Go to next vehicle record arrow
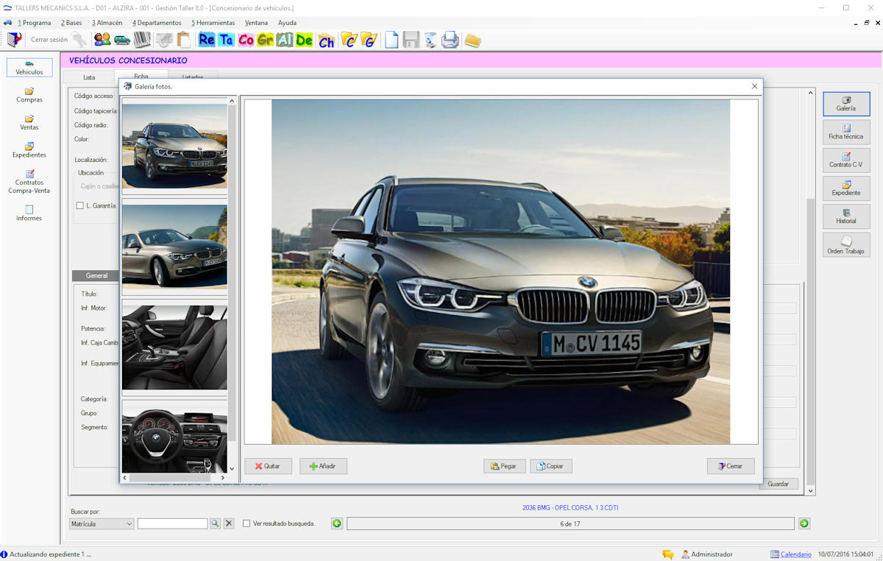Image resolution: width=883 pixels, height=561 pixels. (x=804, y=523)
